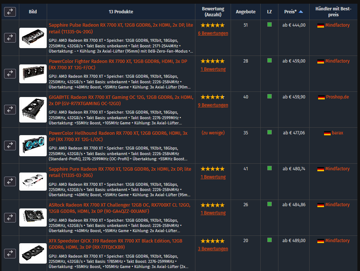This screenshot has height=271, width=360.
Task: Click GIGABYTE Gaming OC card thumbnail
Action: pos(33,110)
